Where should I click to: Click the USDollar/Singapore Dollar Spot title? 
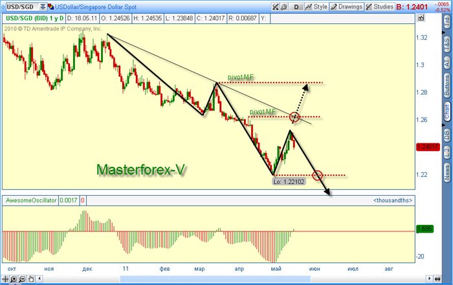pos(96,7)
